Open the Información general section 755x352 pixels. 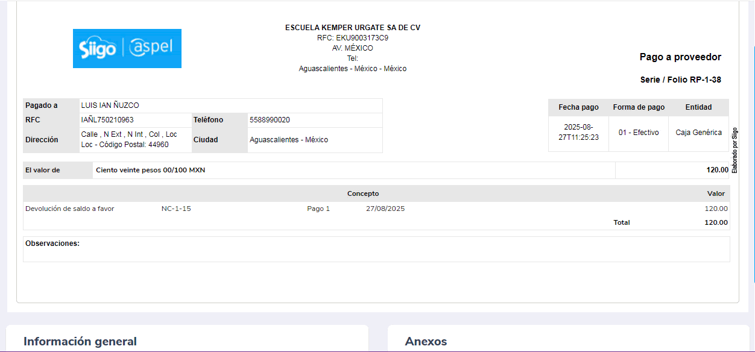click(x=80, y=341)
